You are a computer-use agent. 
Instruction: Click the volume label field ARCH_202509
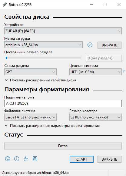(x=63, y=103)
